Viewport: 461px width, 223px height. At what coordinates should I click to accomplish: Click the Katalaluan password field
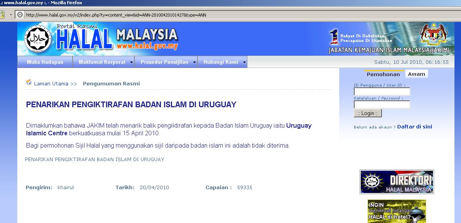(x=382, y=105)
